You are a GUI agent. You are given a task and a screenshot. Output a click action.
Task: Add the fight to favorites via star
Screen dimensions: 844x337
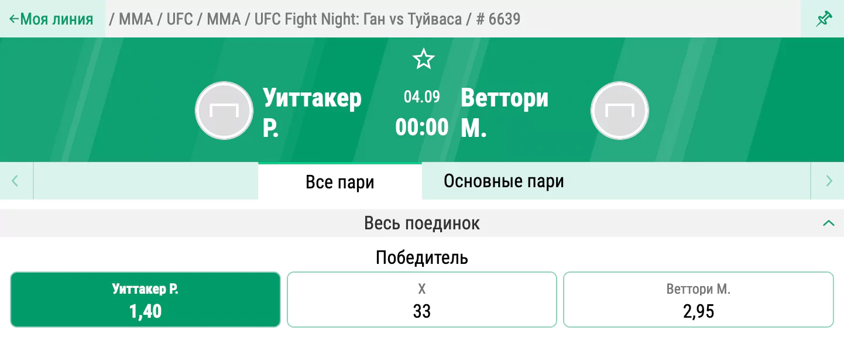(423, 59)
